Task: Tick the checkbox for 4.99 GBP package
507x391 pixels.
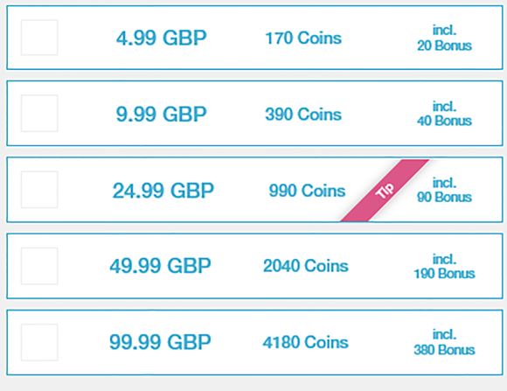Action: [39, 38]
